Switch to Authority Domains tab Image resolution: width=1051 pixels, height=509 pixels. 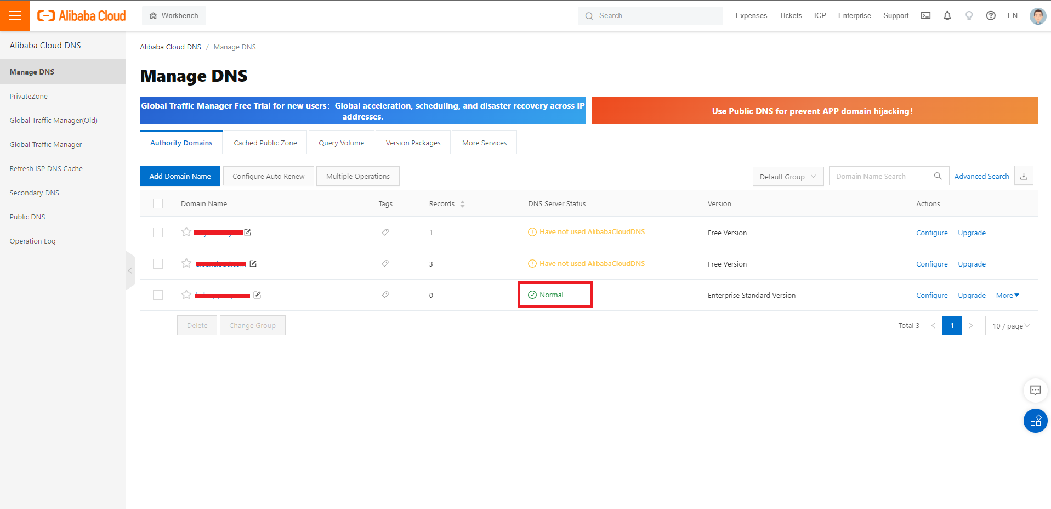(181, 143)
